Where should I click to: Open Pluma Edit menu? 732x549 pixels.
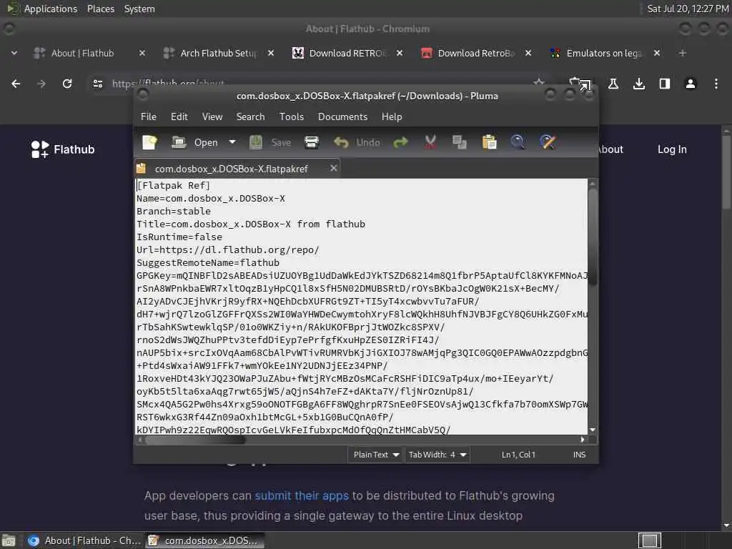tap(179, 117)
